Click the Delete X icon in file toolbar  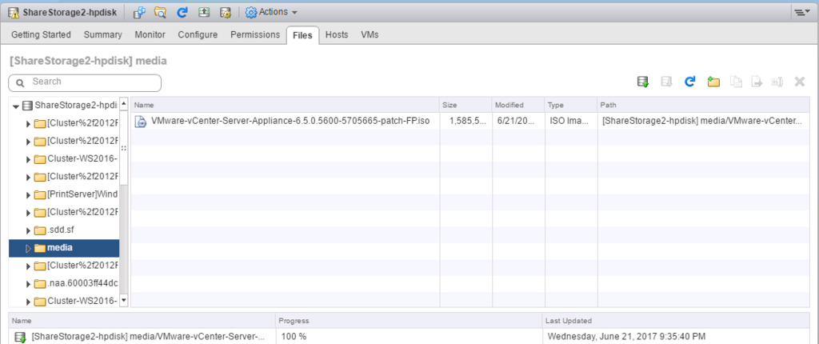coord(799,82)
